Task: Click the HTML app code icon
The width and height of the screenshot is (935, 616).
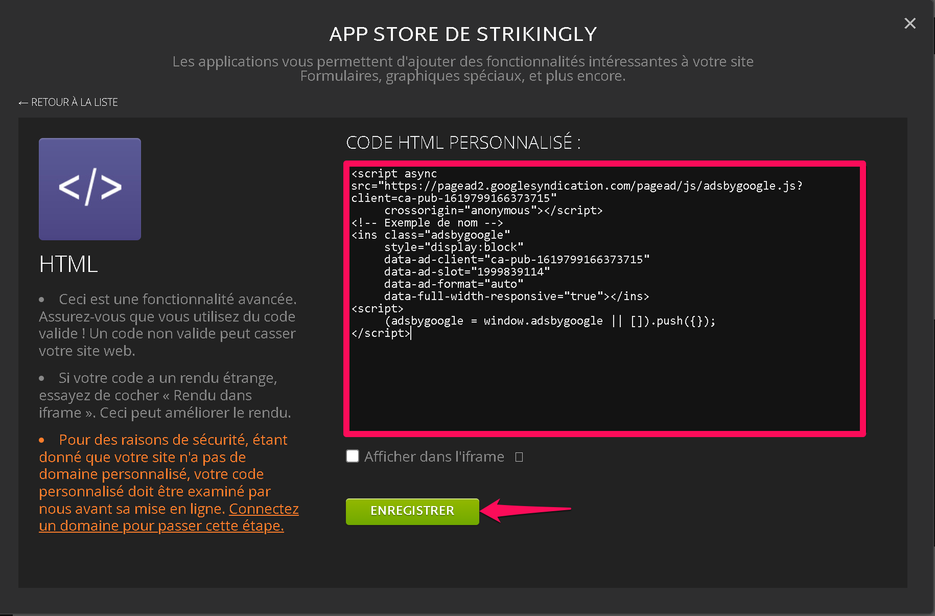Action: tap(90, 189)
